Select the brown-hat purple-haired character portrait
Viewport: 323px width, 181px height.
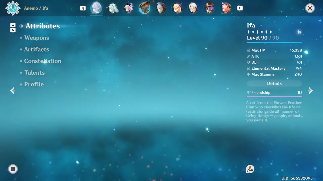point(209,8)
